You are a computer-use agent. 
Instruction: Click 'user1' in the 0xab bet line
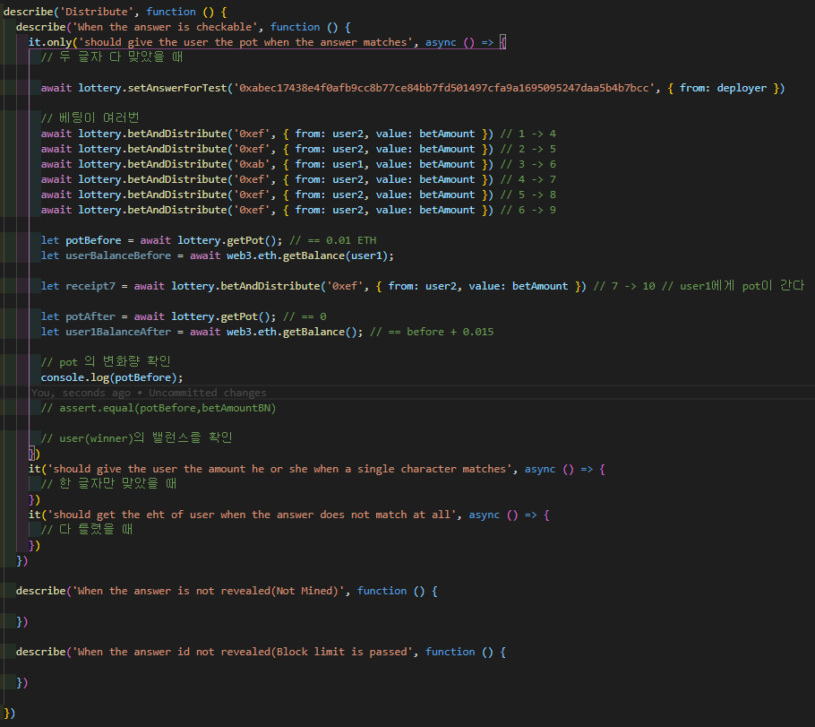click(347, 164)
